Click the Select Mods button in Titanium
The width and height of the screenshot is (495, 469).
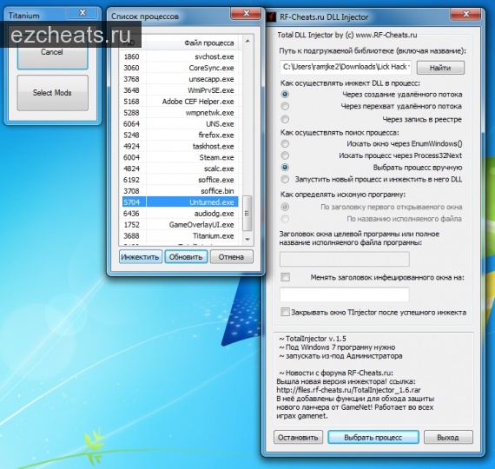click(52, 93)
